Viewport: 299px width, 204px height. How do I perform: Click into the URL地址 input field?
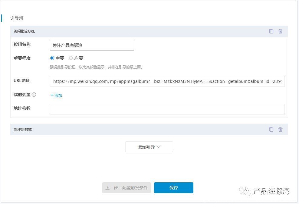(x=167, y=81)
